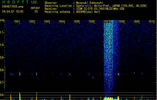This screenshot has width=157, height=100.
Task: Click the 1507 time axis marker
Action: coord(107,21)
